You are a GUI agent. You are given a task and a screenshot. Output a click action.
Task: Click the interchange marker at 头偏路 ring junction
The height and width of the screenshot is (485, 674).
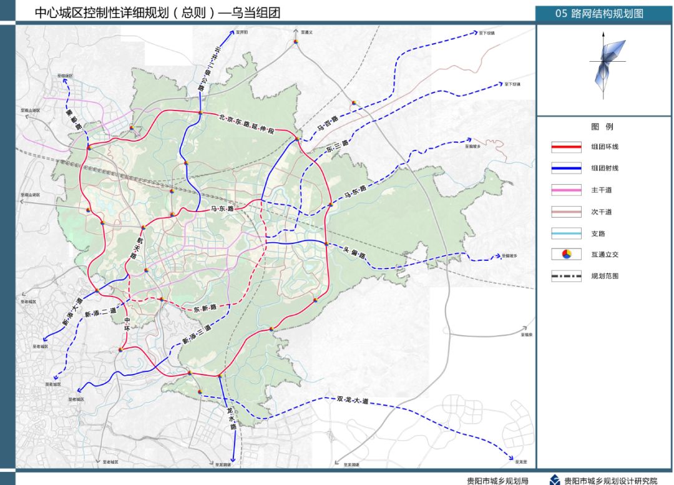326,243
